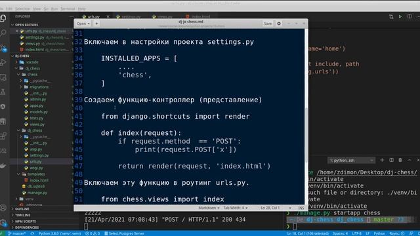420x236 pixels.
Task: Close urls.py in the Open Editors list
Action: coord(17,31)
